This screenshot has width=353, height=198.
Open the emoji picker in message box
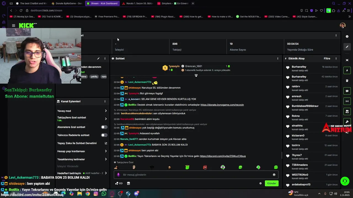pos(274,175)
